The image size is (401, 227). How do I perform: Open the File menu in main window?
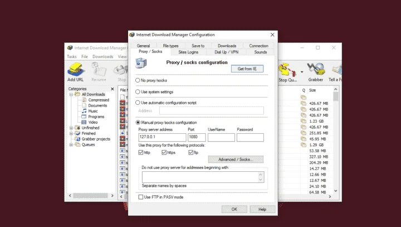(x=85, y=57)
